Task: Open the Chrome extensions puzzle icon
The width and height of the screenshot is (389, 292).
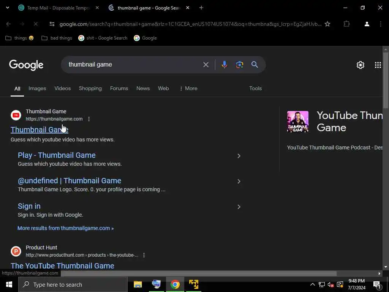Action: click(346, 24)
